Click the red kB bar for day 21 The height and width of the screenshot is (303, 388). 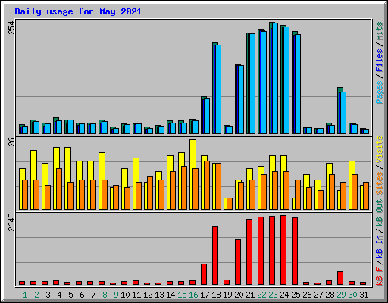coord(249,251)
